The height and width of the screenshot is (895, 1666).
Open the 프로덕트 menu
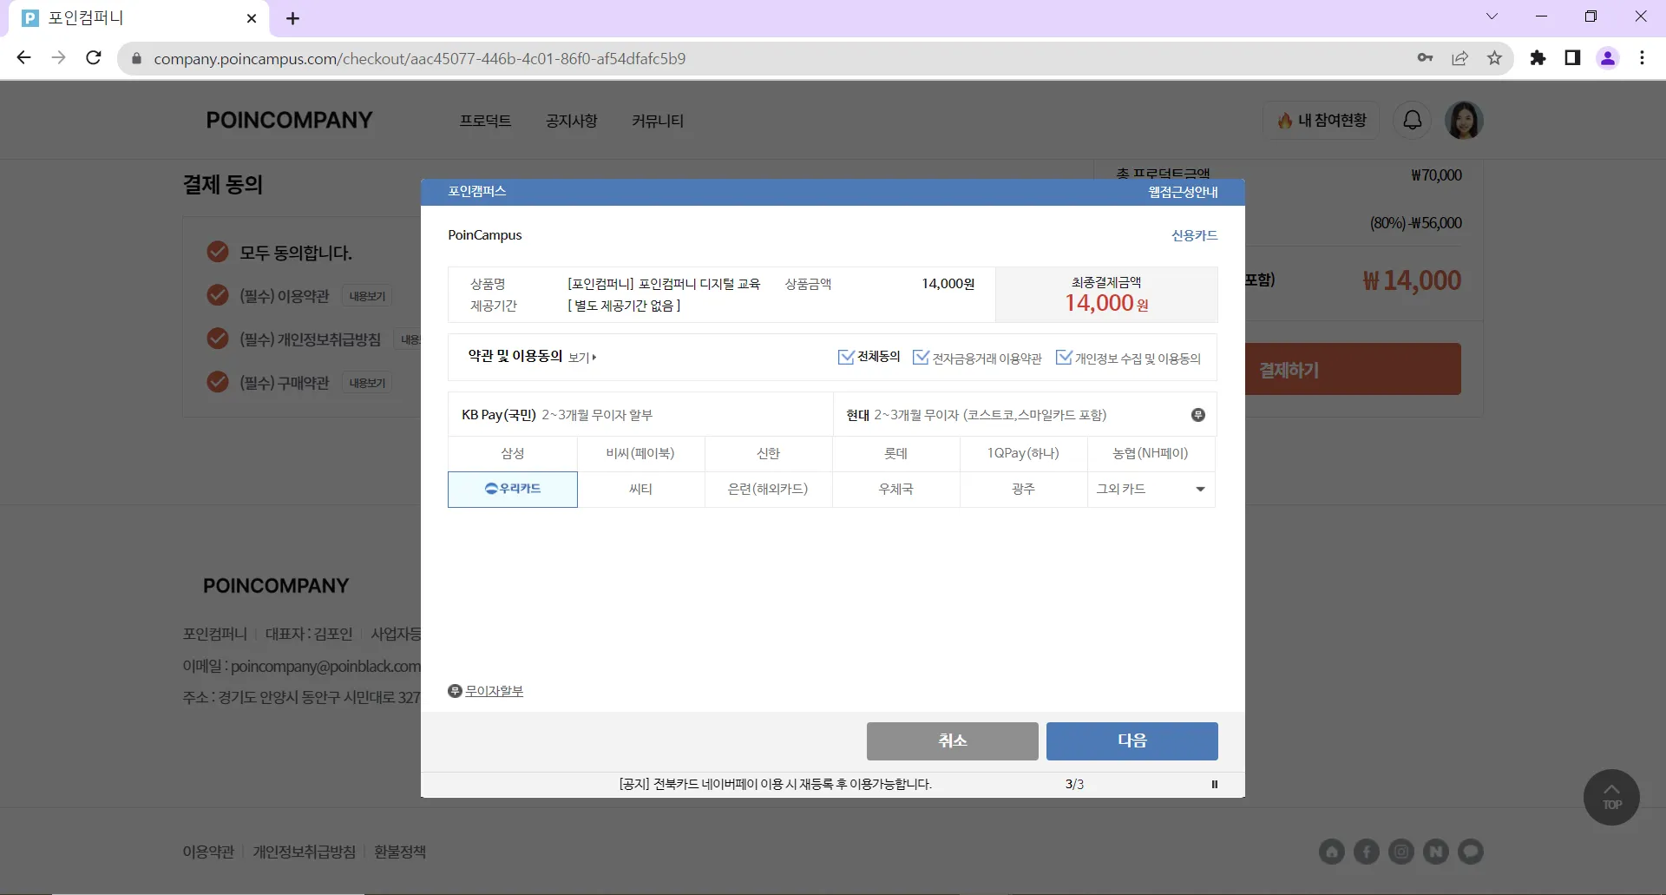pos(485,121)
